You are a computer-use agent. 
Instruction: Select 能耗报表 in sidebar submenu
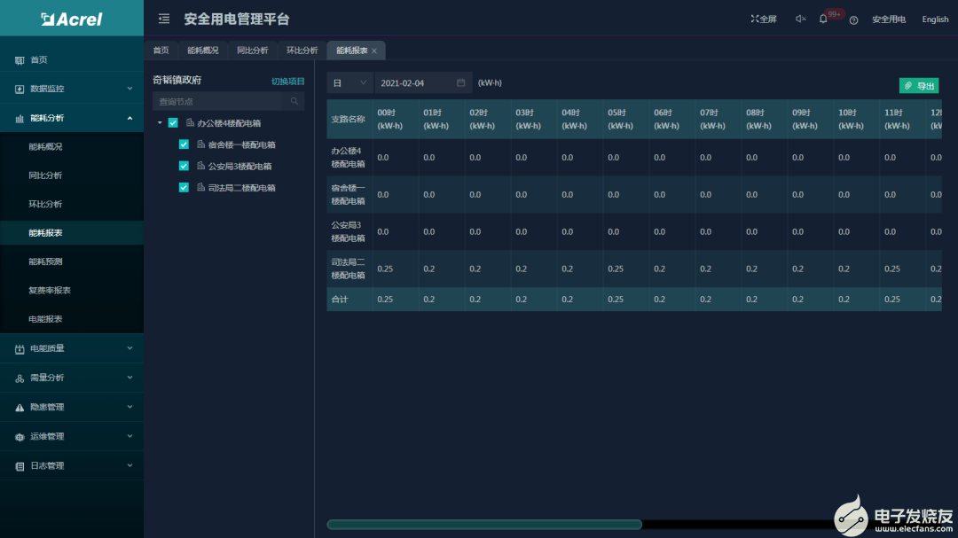pyautogui.click(x=45, y=233)
